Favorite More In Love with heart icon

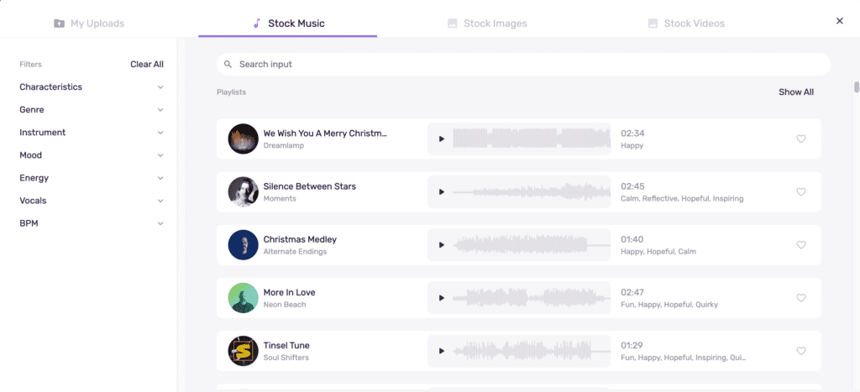click(800, 298)
